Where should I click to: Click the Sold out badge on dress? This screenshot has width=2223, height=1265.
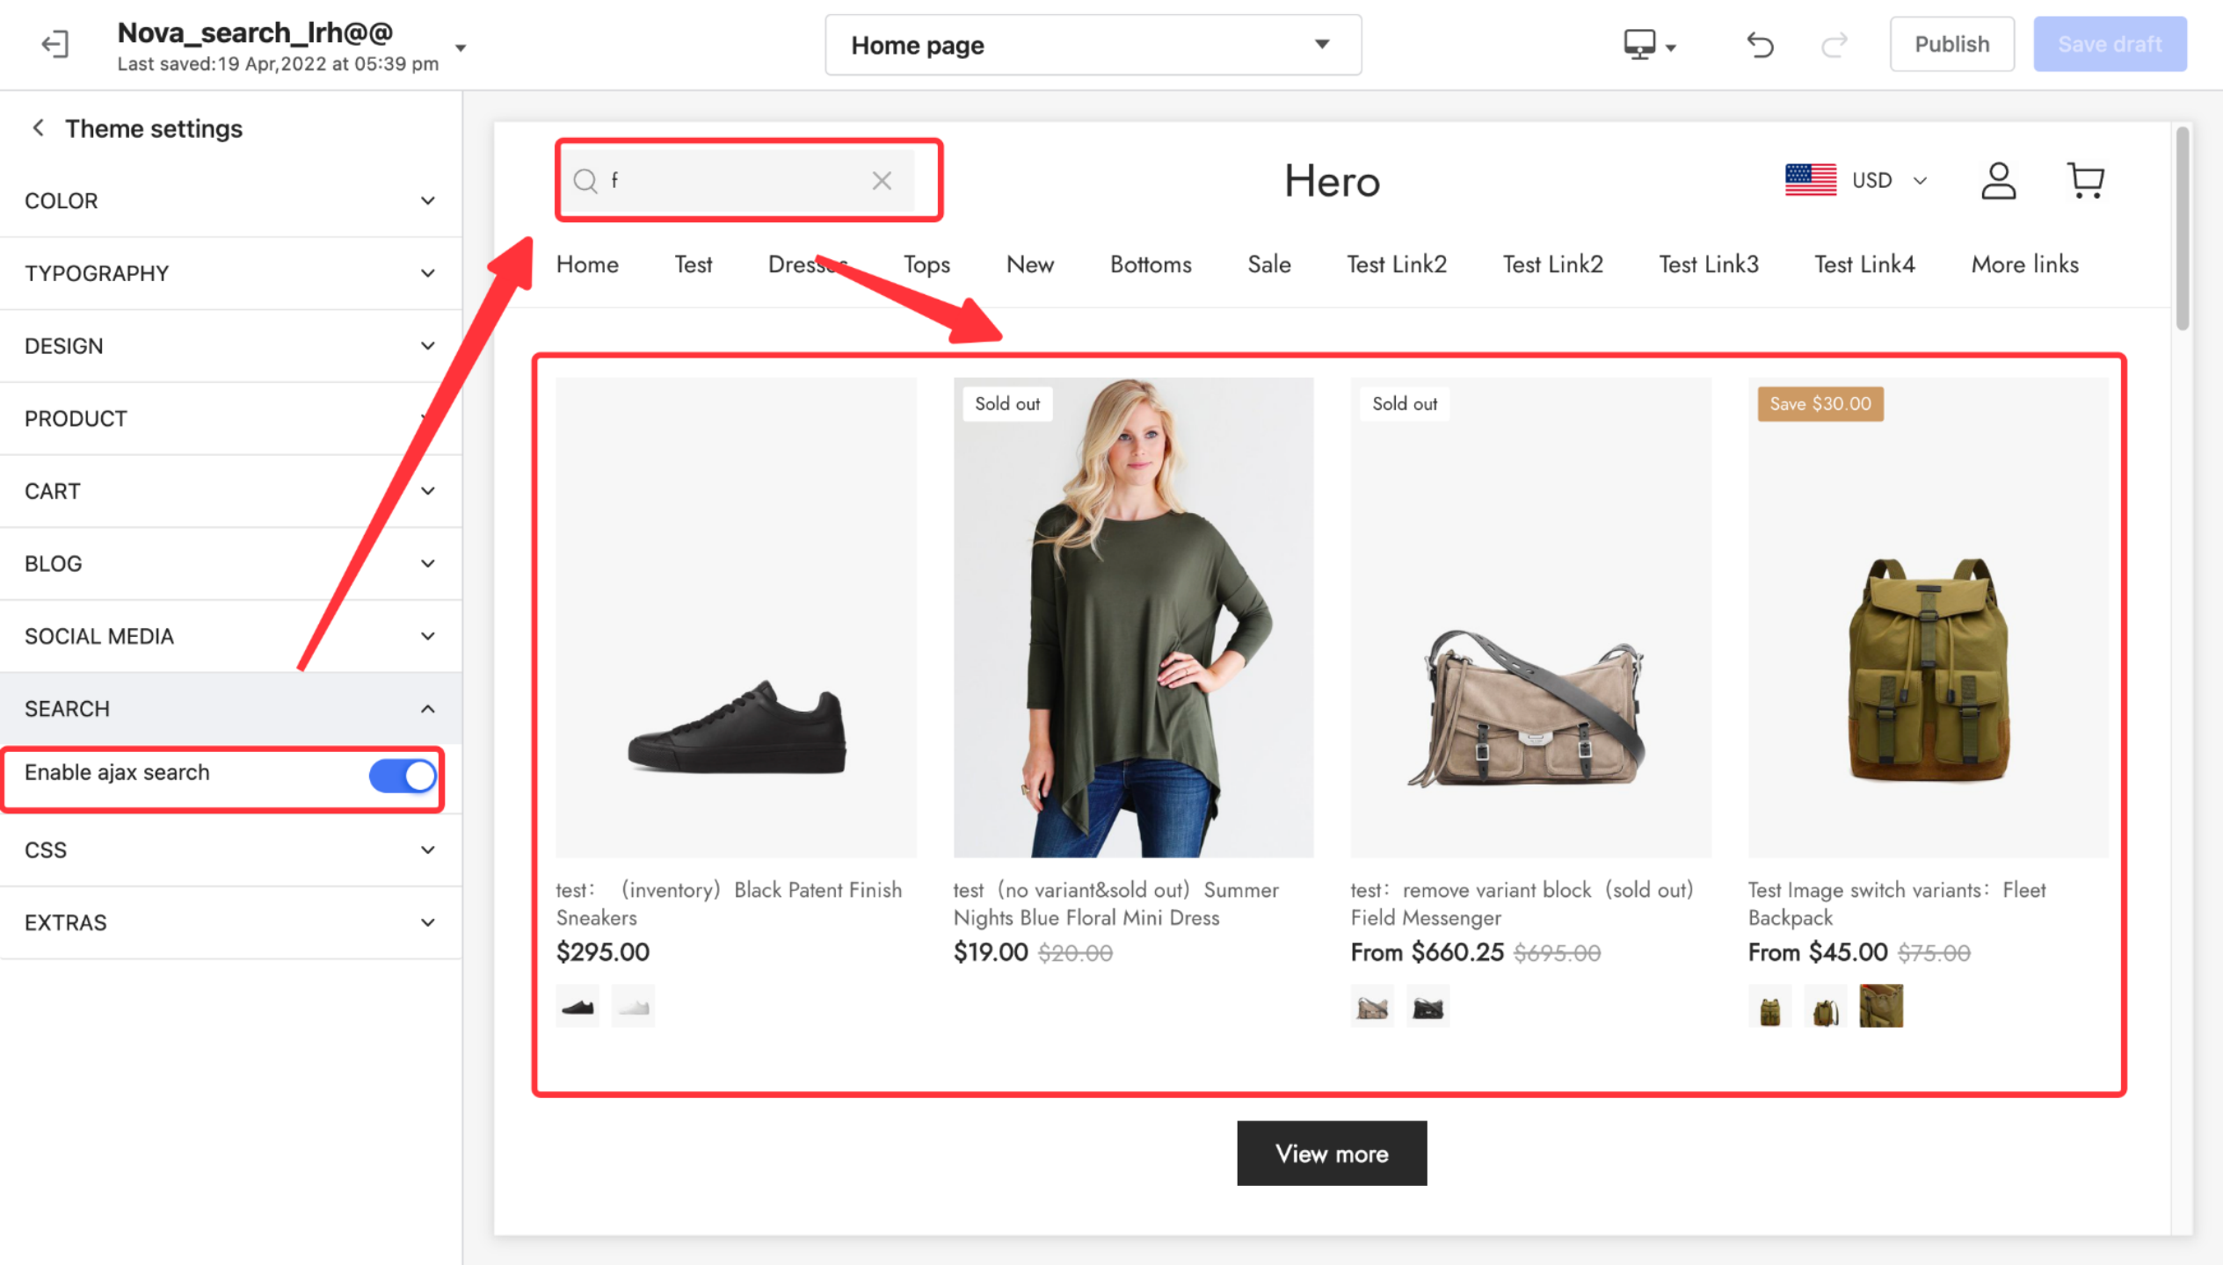click(x=1007, y=404)
